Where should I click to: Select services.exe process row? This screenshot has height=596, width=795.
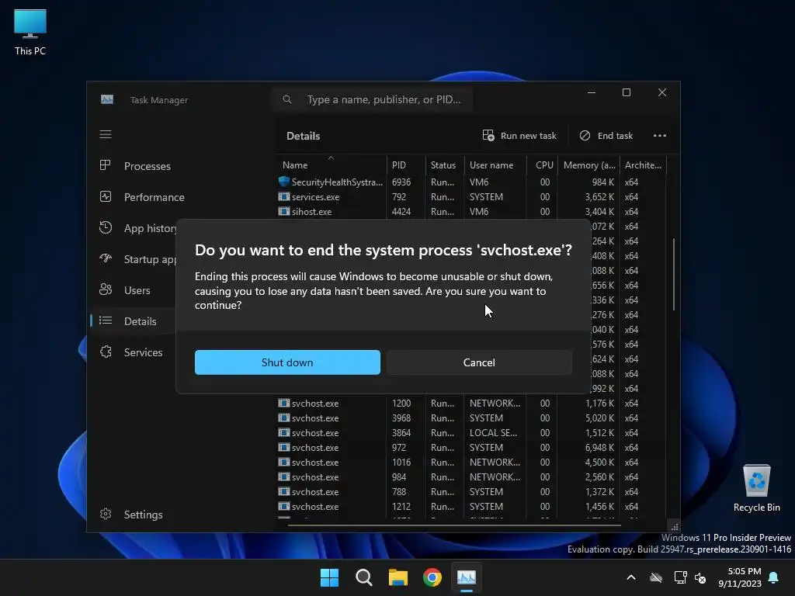pos(471,196)
